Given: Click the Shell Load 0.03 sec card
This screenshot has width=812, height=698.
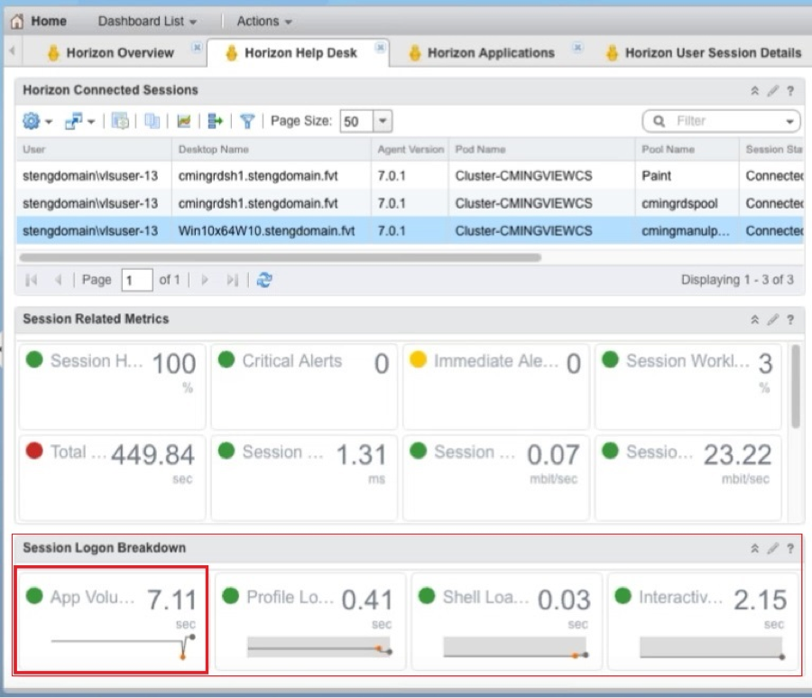Looking at the screenshot, I should 506,621.
